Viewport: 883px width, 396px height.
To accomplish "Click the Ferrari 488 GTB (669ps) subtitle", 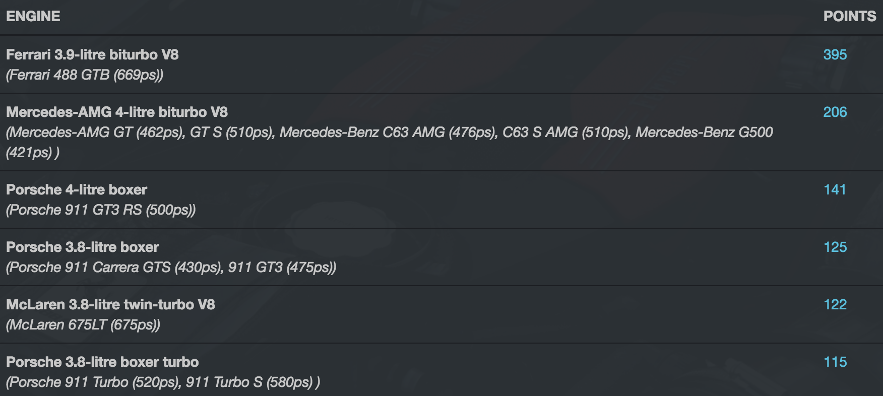I will (85, 75).
